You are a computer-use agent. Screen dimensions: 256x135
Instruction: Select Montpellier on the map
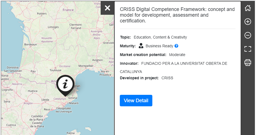pos(86,66)
